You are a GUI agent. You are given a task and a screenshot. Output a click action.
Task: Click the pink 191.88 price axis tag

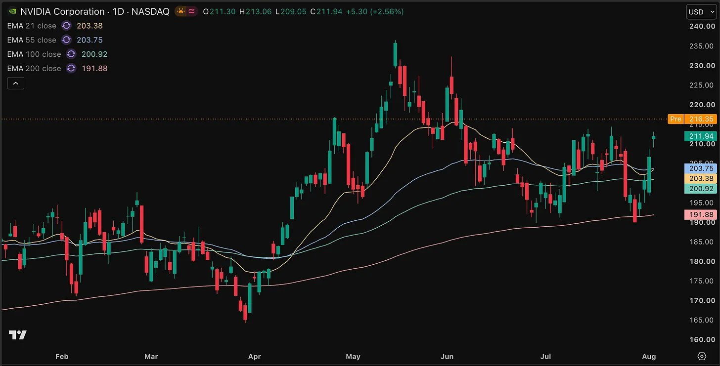pyautogui.click(x=700, y=215)
